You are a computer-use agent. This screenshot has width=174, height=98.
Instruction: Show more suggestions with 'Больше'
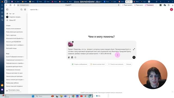129,64
